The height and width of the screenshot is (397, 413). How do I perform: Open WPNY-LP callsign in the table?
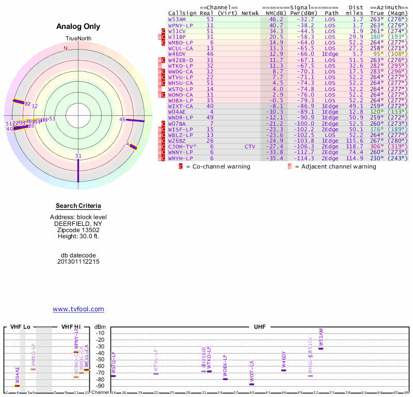click(180, 25)
